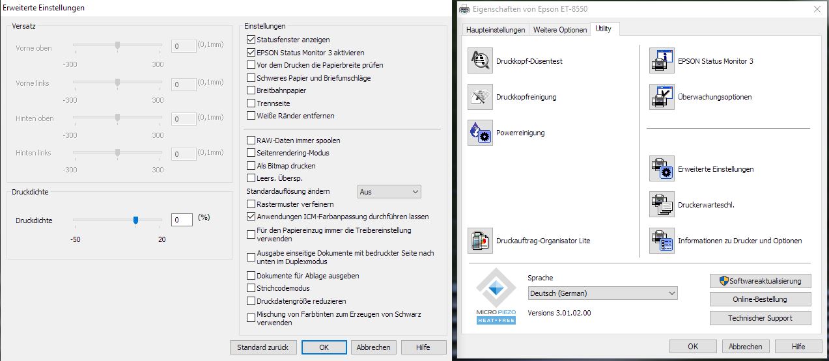
Task: Open EPSON Status Monitor 3 icon
Action: pyautogui.click(x=662, y=61)
